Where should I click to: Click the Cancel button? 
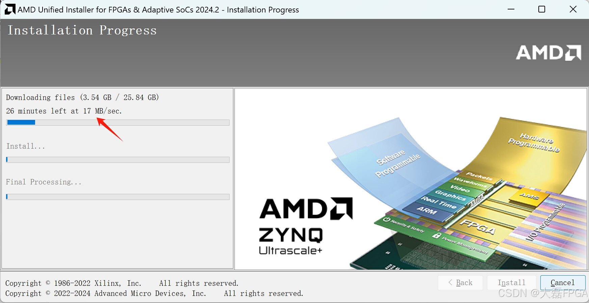563,283
